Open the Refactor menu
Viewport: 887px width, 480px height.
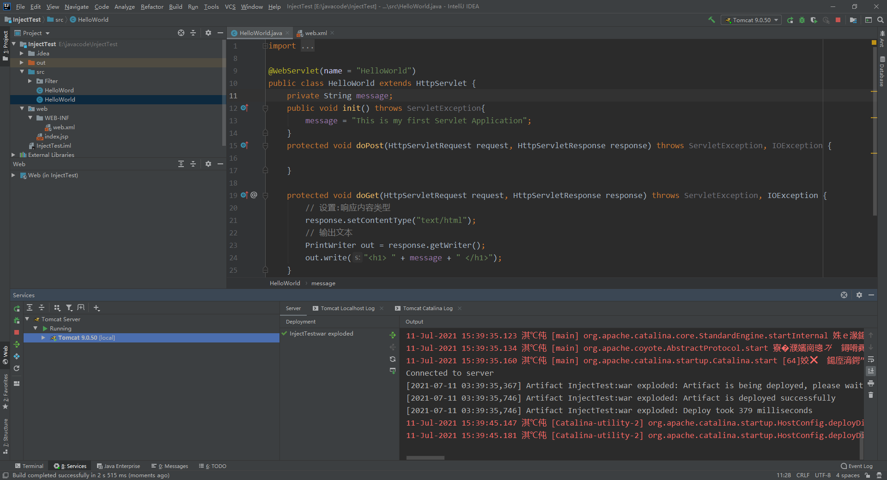pyautogui.click(x=152, y=6)
